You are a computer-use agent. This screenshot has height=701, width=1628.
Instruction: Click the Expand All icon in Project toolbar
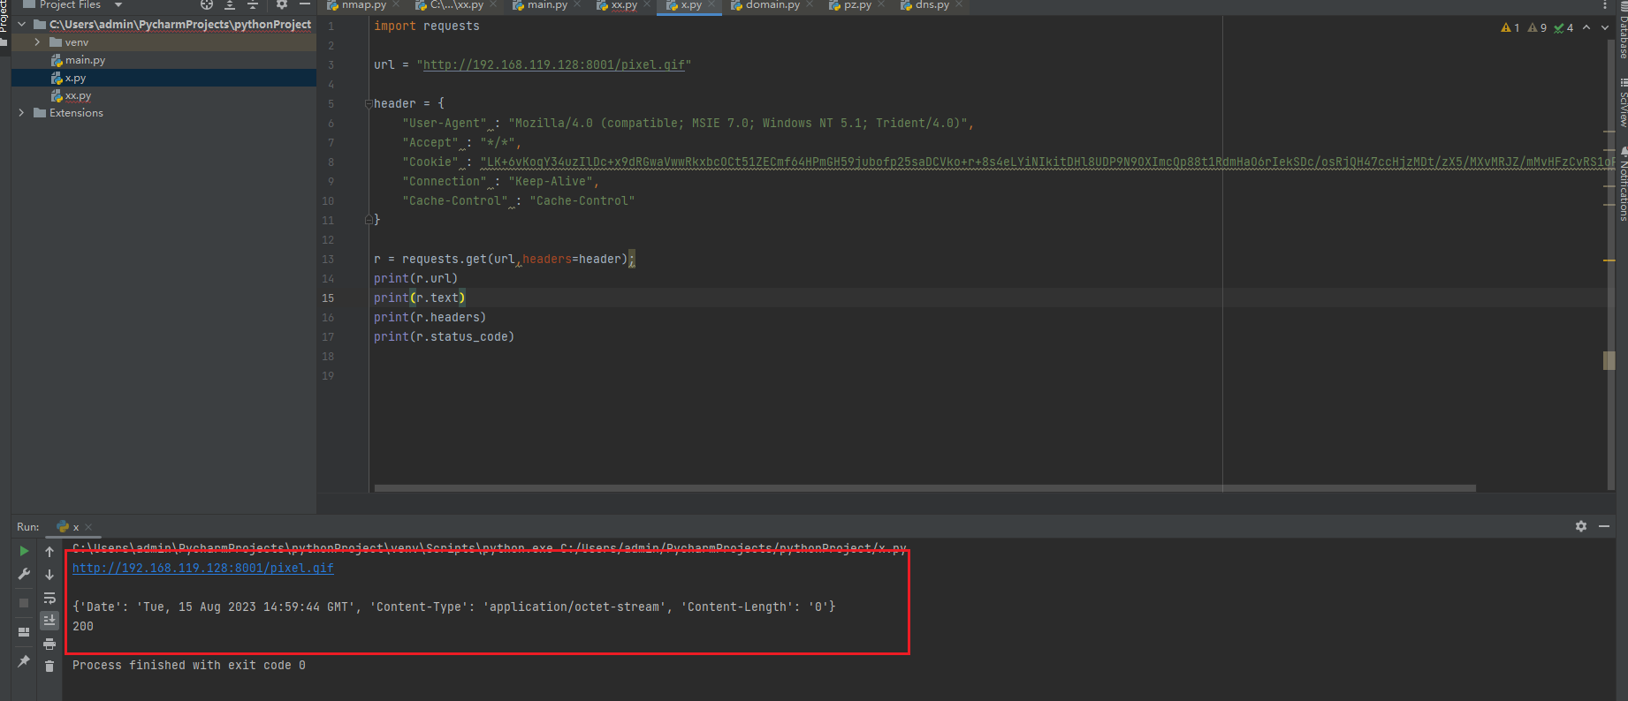tap(230, 4)
